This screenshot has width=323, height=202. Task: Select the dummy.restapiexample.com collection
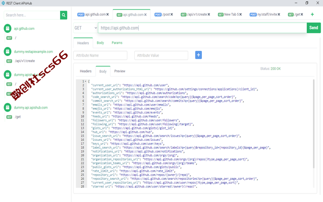coord(33,52)
